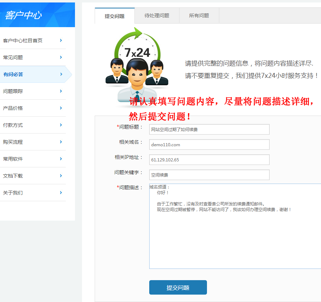Select the highlighted 有问必答 menu item
The image size is (321, 302).
(x=13, y=74)
